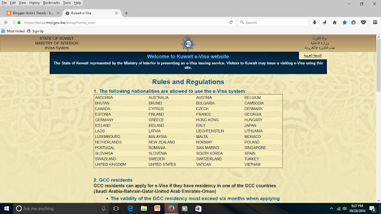
Task: Click the page vertical scrollbar thumb
Action: (379, 65)
